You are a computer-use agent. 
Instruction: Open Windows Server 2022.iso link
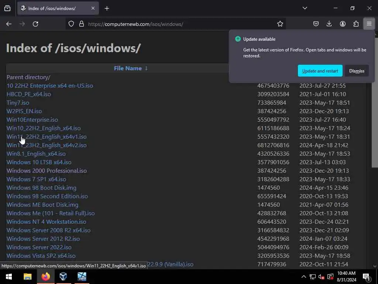pos(39,247)
